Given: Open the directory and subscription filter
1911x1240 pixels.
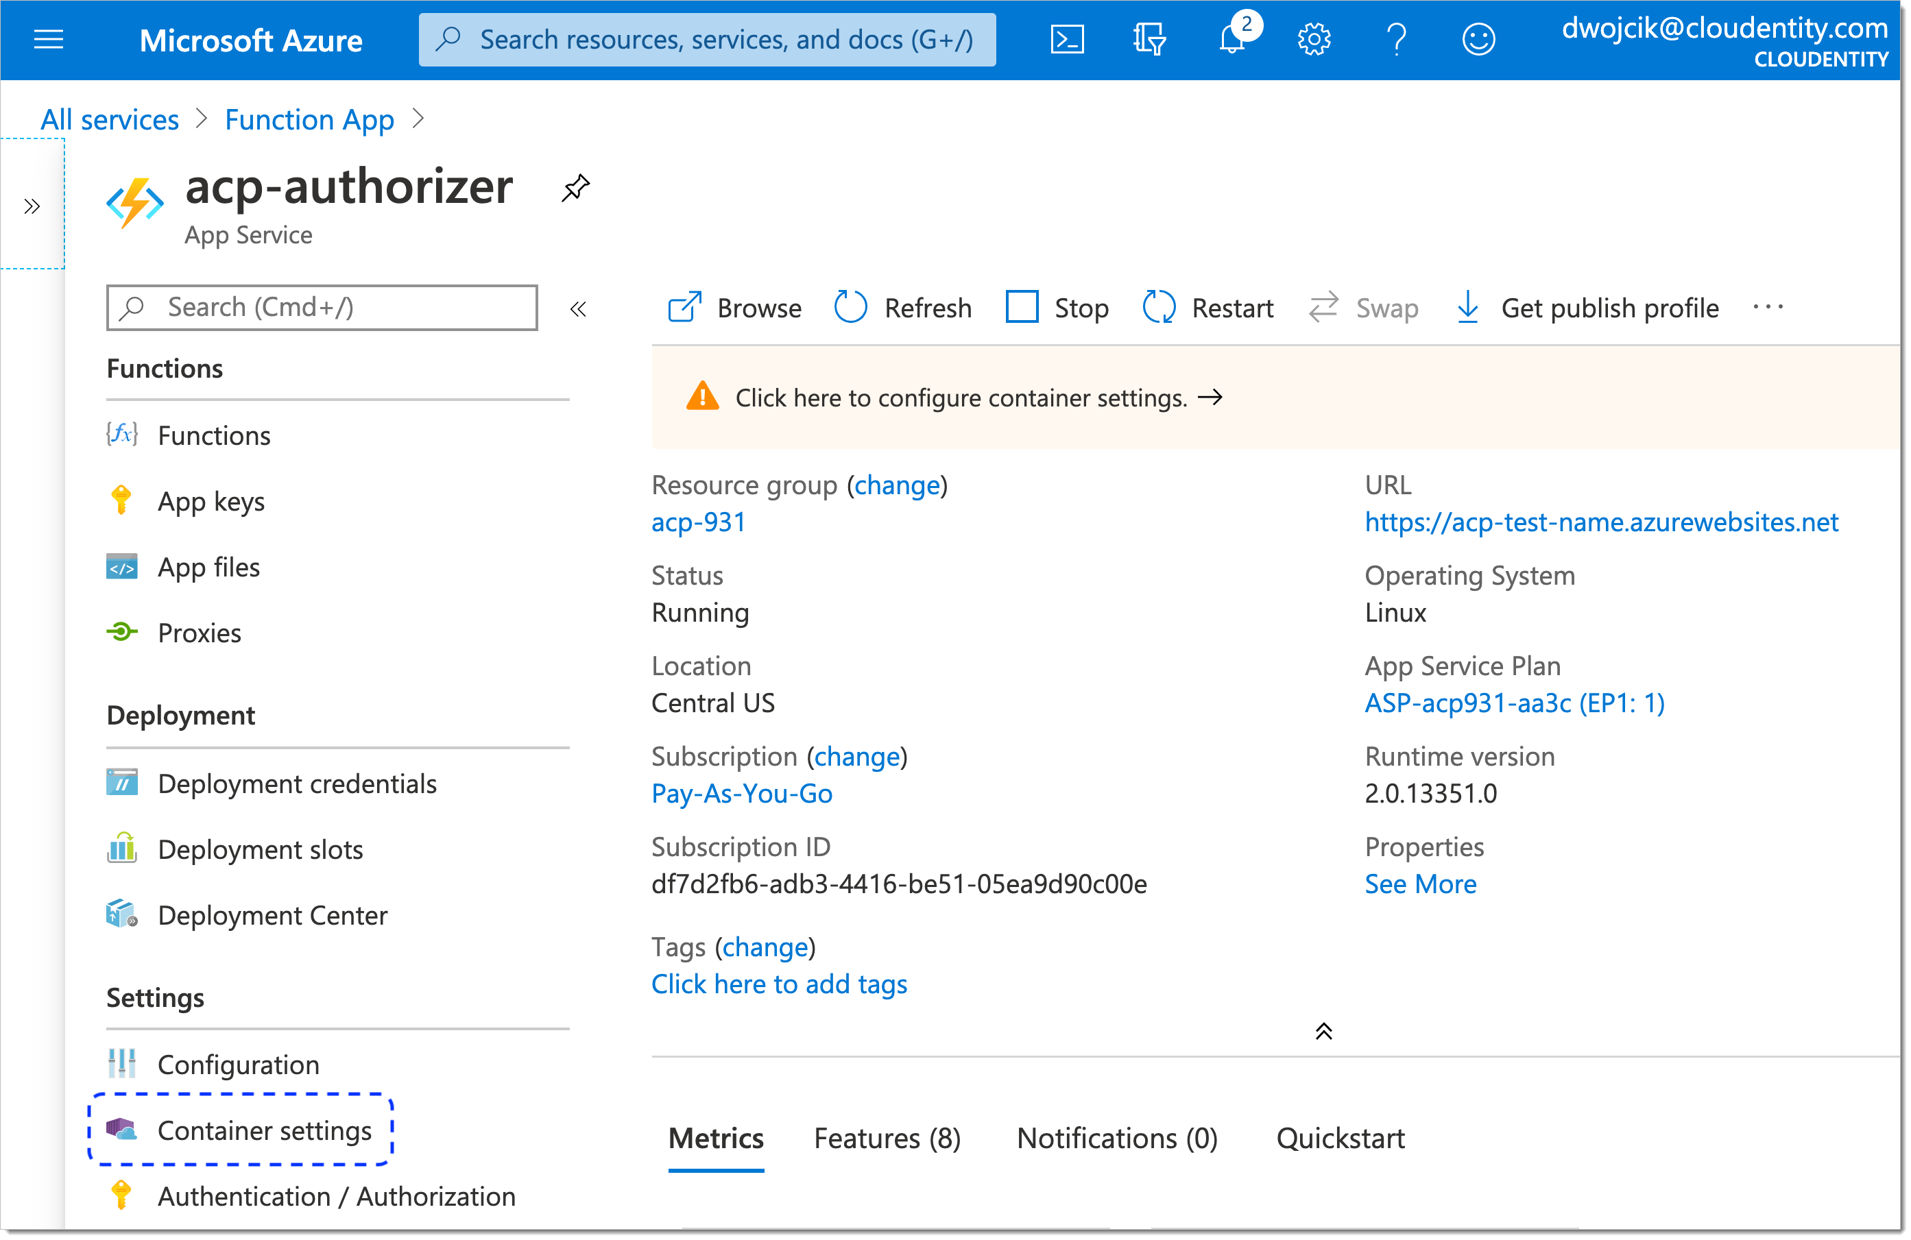Looking at the screenshot, I should pos(1149,38).
